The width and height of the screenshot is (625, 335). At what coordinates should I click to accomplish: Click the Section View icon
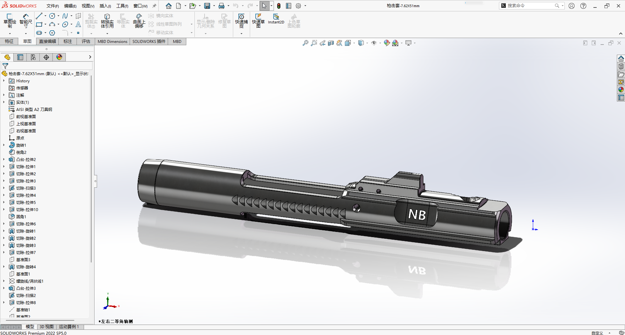pos(331,43)
